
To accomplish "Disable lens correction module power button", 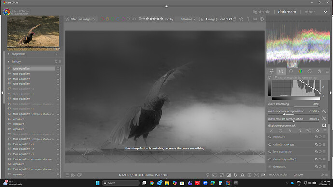I will [x=270, y=152].
